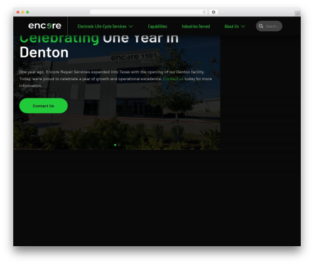Switch to the second carousel slide dot

[x=119, y=145]
